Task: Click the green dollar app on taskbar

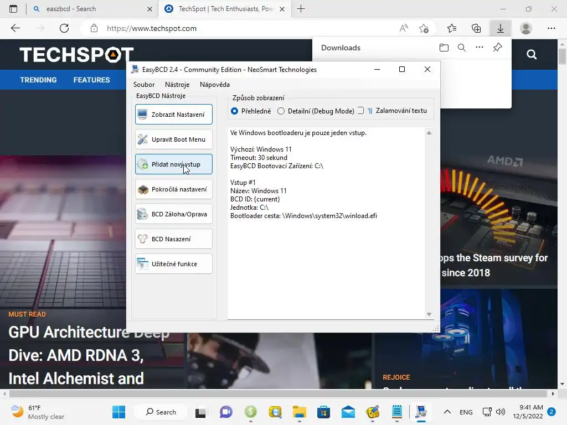Action: (x=251, y=412)
